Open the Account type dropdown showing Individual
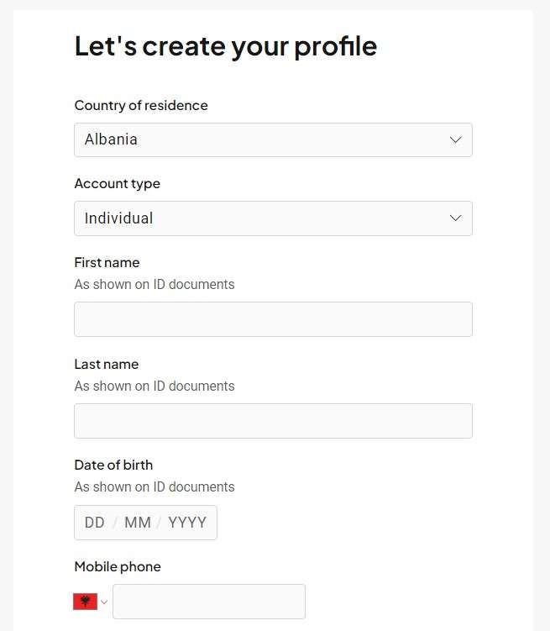This screenshot has height=631, width=550. click(x=273, y=218)
